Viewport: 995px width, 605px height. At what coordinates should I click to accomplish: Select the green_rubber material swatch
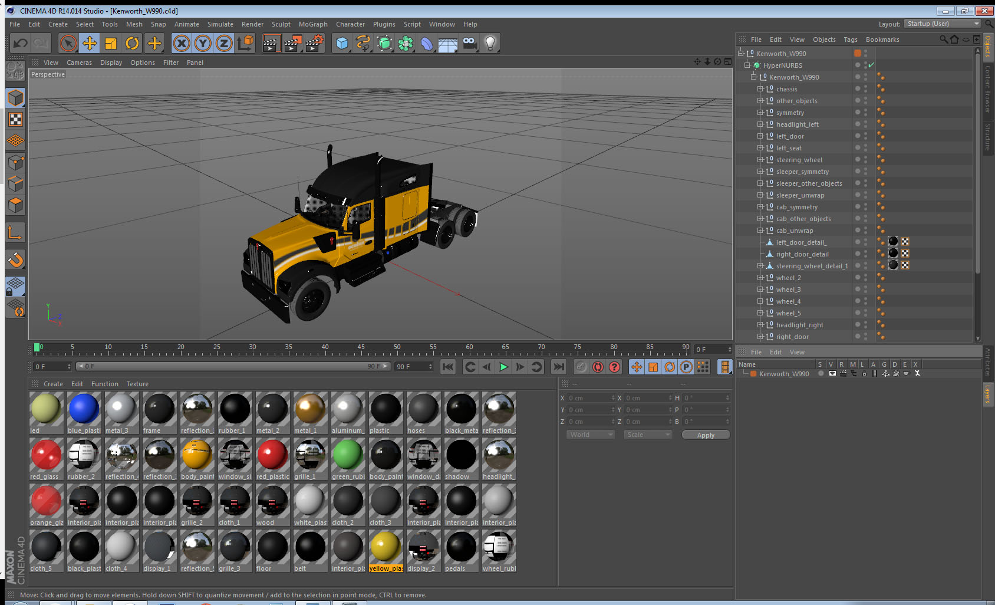[x=348, y=459]
